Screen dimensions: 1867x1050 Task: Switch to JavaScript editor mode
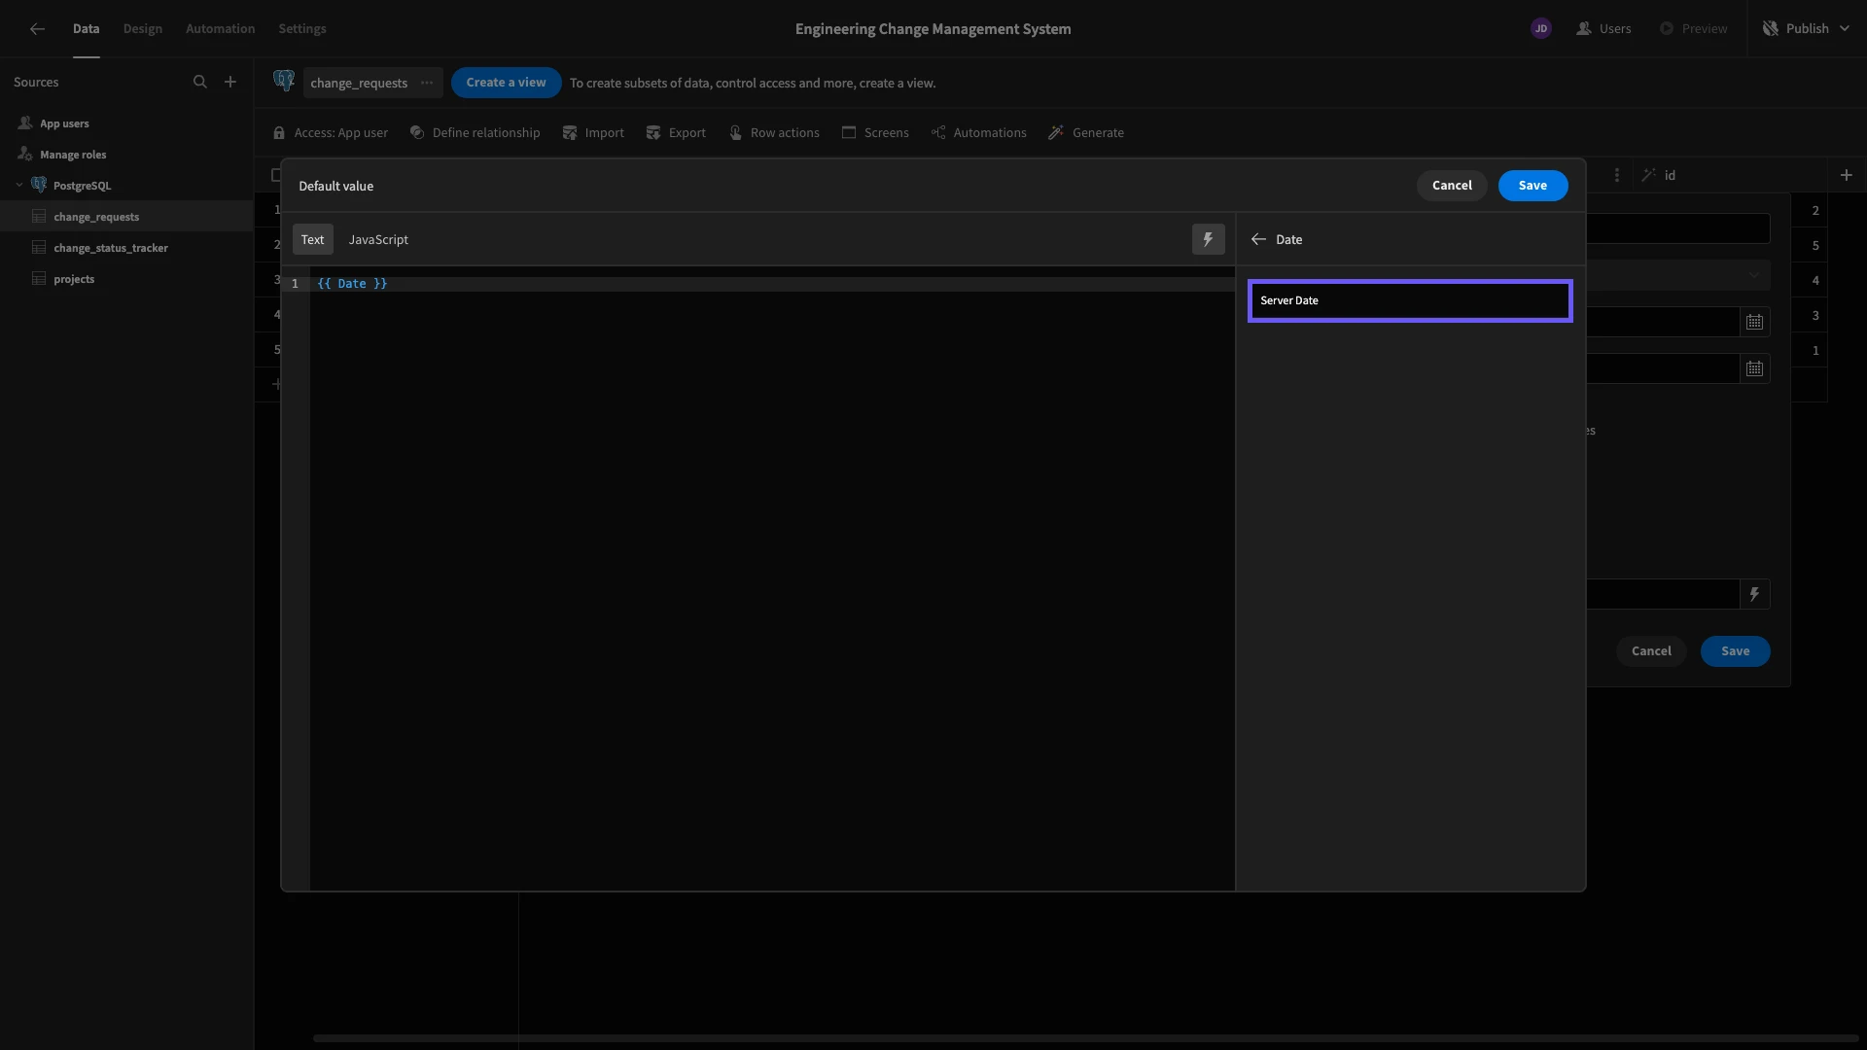[378, 239]
